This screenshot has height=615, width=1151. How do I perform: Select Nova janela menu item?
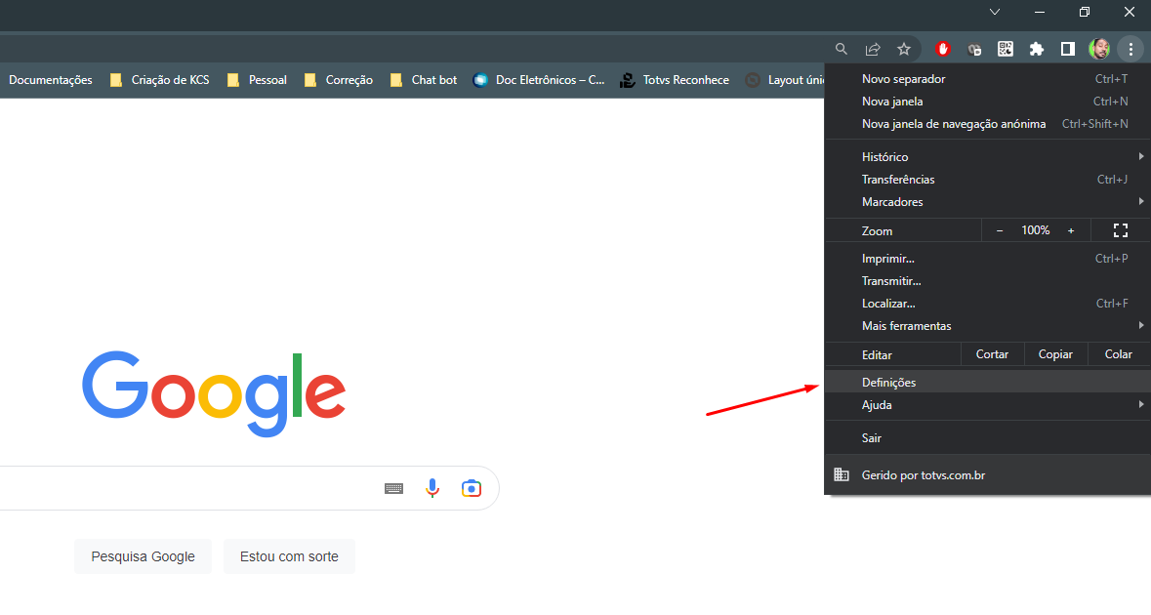tap(987, 102)
